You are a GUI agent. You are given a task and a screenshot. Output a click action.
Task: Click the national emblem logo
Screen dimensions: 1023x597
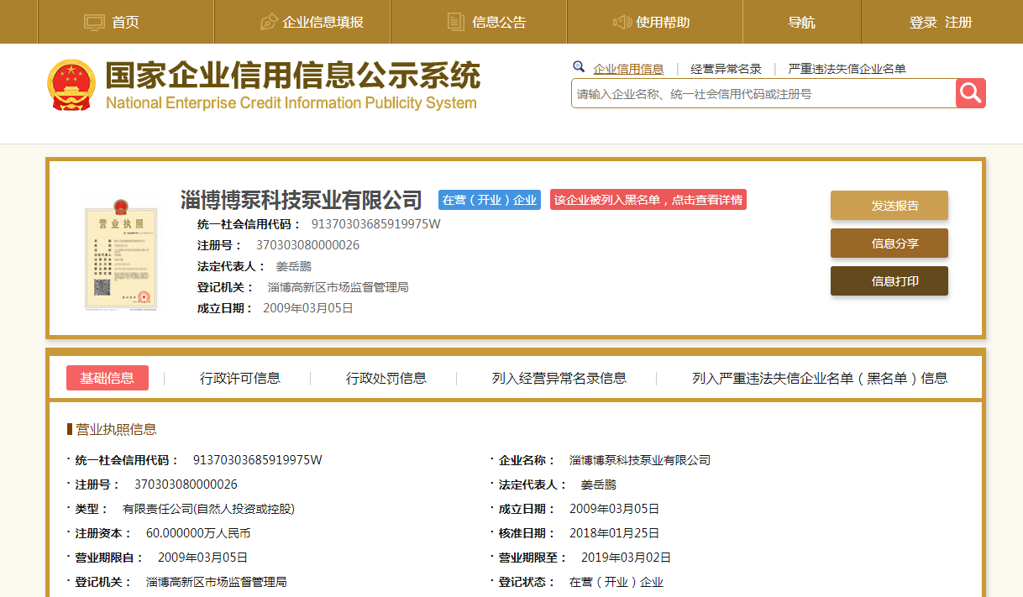pos(71,86)
